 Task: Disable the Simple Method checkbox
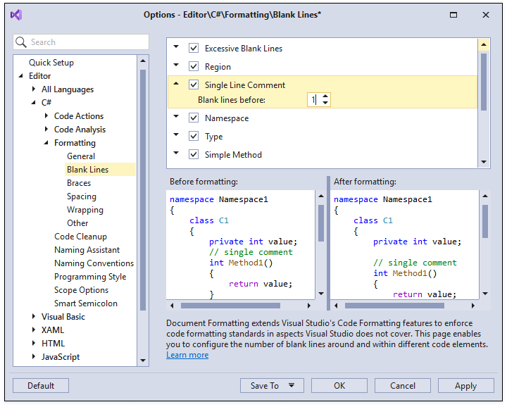click(x=194, y=154)
